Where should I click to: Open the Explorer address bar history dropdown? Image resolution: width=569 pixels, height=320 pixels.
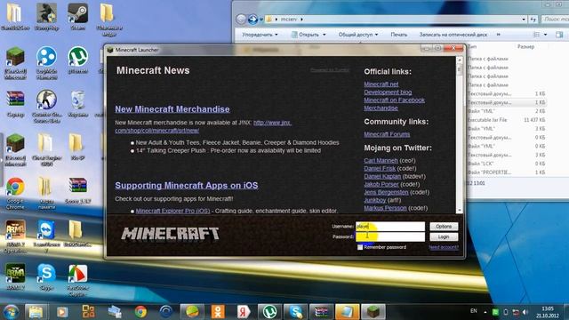tap(524, 20)
